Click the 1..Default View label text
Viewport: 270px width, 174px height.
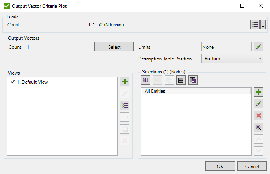(x=32, y=82)
